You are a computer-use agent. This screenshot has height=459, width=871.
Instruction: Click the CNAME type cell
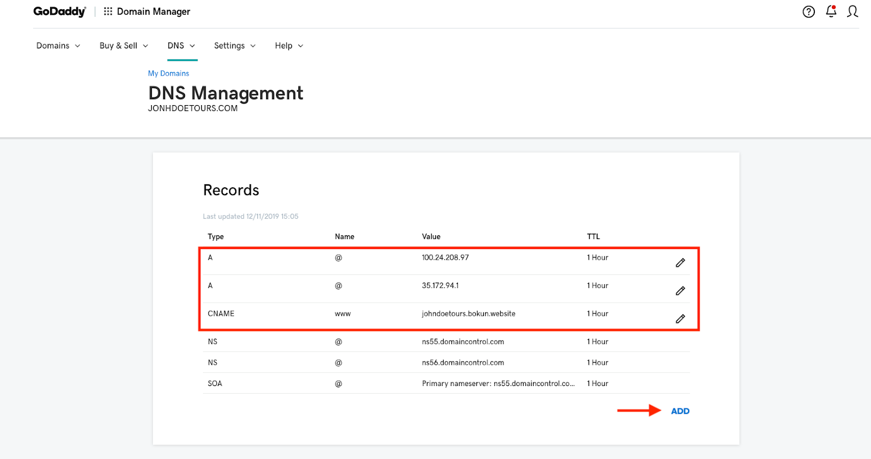tap(221, 314)
